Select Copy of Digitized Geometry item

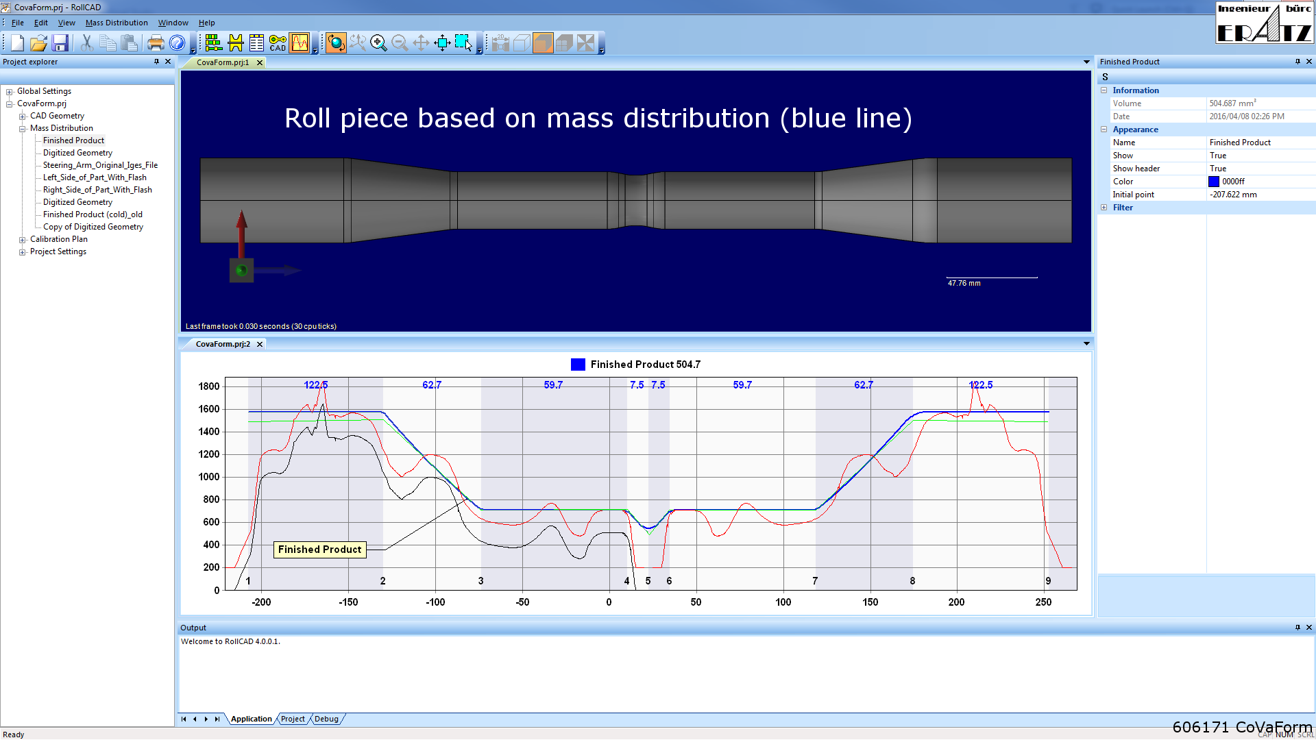(93, 227)
